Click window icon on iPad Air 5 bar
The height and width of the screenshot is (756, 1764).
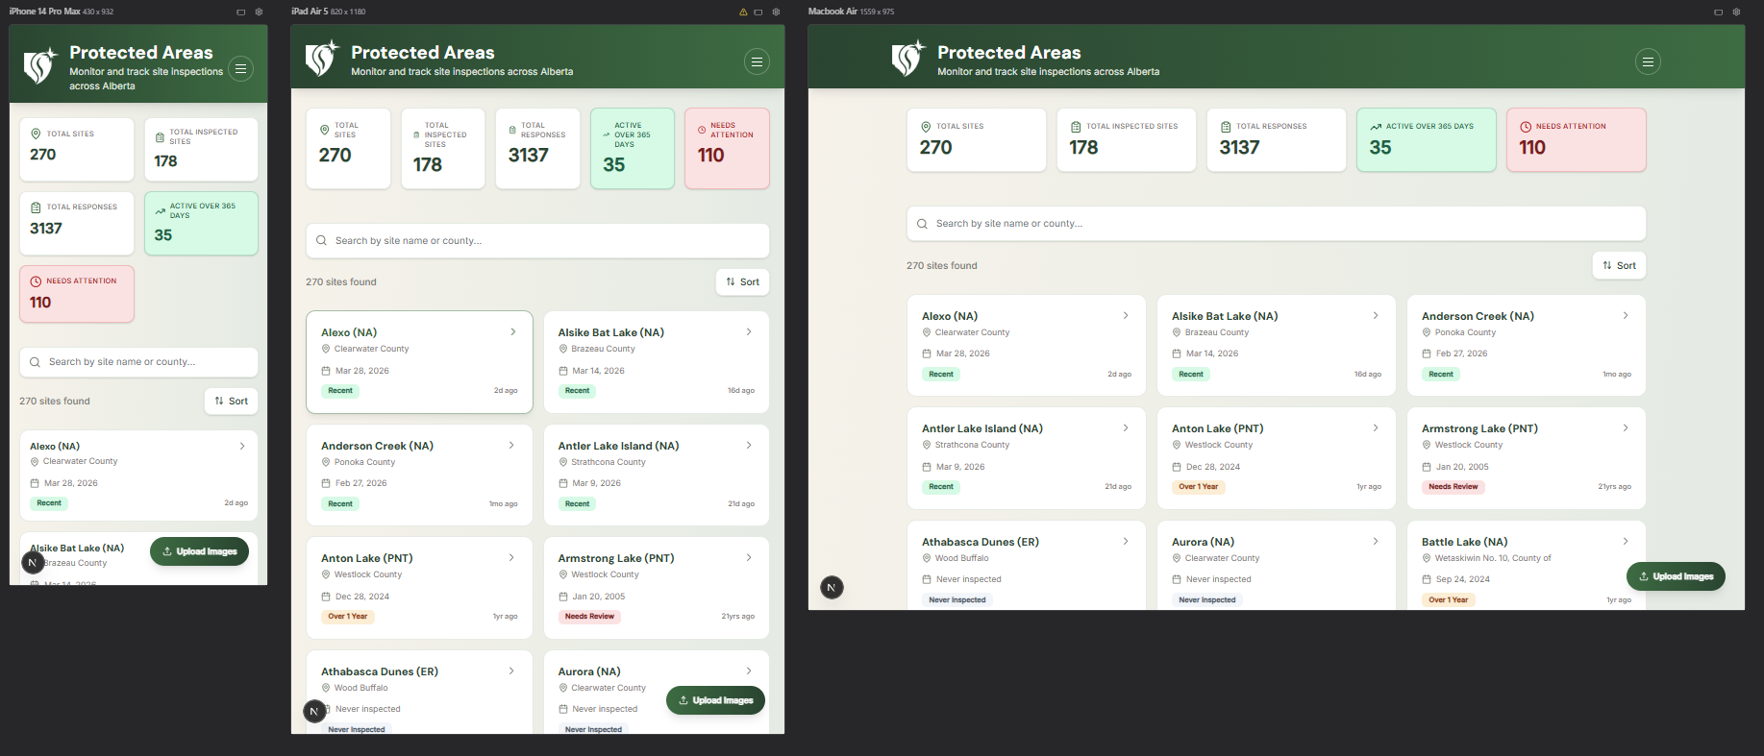pyautogui.click(x=758, y=12)
